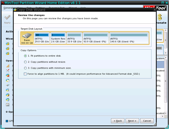Launch Partition Recovery Wizard sidebar icon
This screenshot has width=169, height=129.
(x=8, y=54)
